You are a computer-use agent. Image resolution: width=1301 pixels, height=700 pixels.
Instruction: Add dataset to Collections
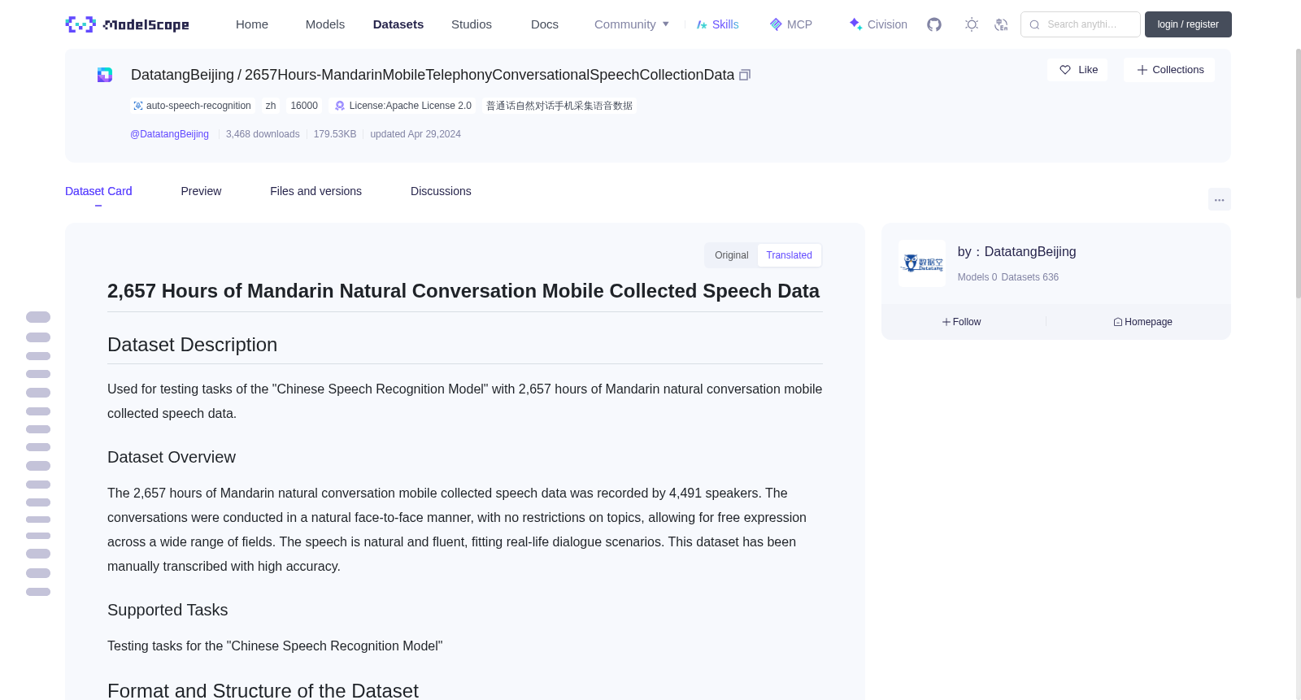pyautogui.click(x=1169, y=70)
